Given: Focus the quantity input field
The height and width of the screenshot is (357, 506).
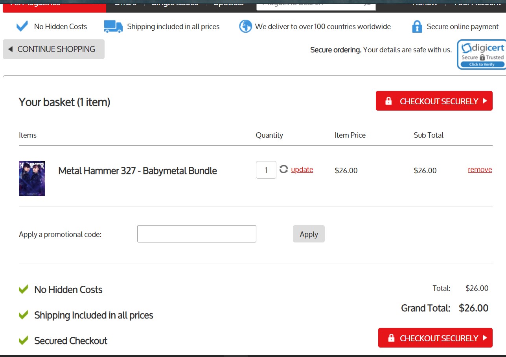Looking at the screenshot, I should coord(266,170).
